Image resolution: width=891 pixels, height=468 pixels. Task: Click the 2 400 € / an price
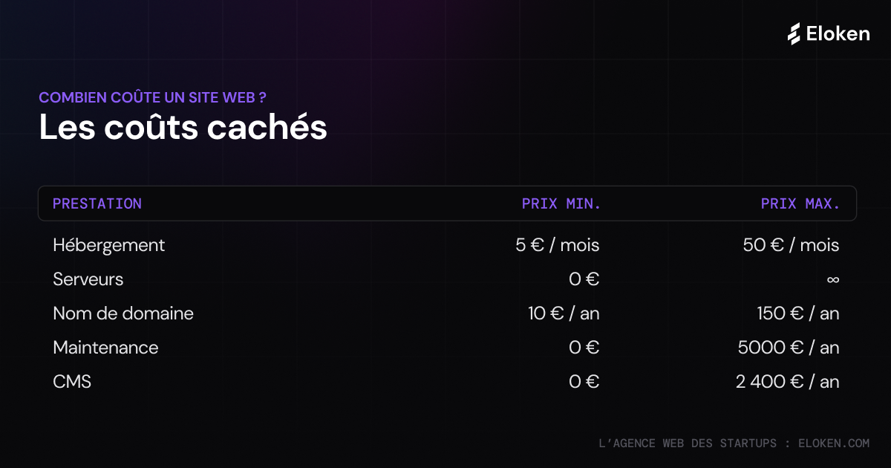point(787,382)
